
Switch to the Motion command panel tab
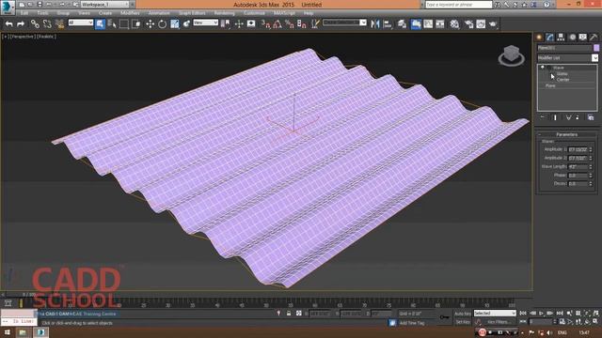coord(572,38)
